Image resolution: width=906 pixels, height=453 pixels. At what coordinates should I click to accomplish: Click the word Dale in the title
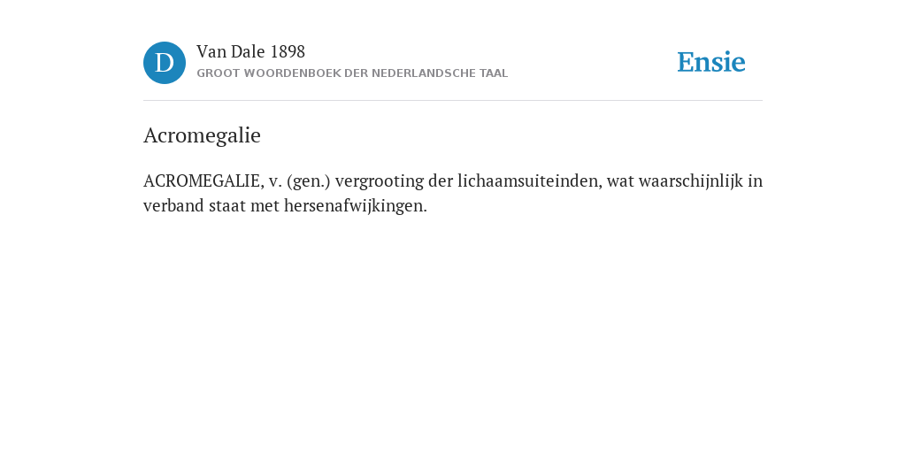(248, 52)
